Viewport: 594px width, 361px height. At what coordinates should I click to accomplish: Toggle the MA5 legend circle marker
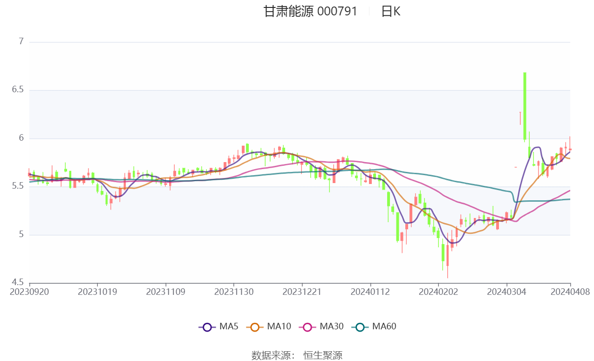click(207, 327)
